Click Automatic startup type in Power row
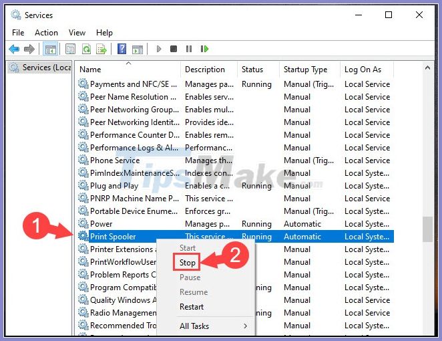This screenshot has width=442, height=341. [302, 224]
